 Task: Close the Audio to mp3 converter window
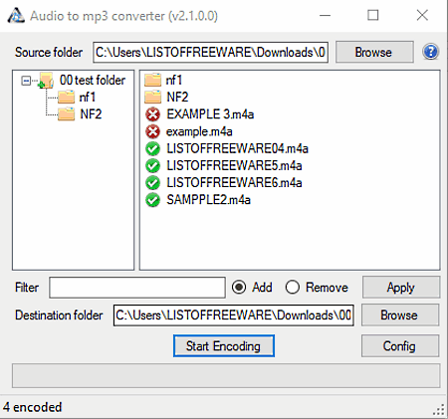[x=422, y=15]
